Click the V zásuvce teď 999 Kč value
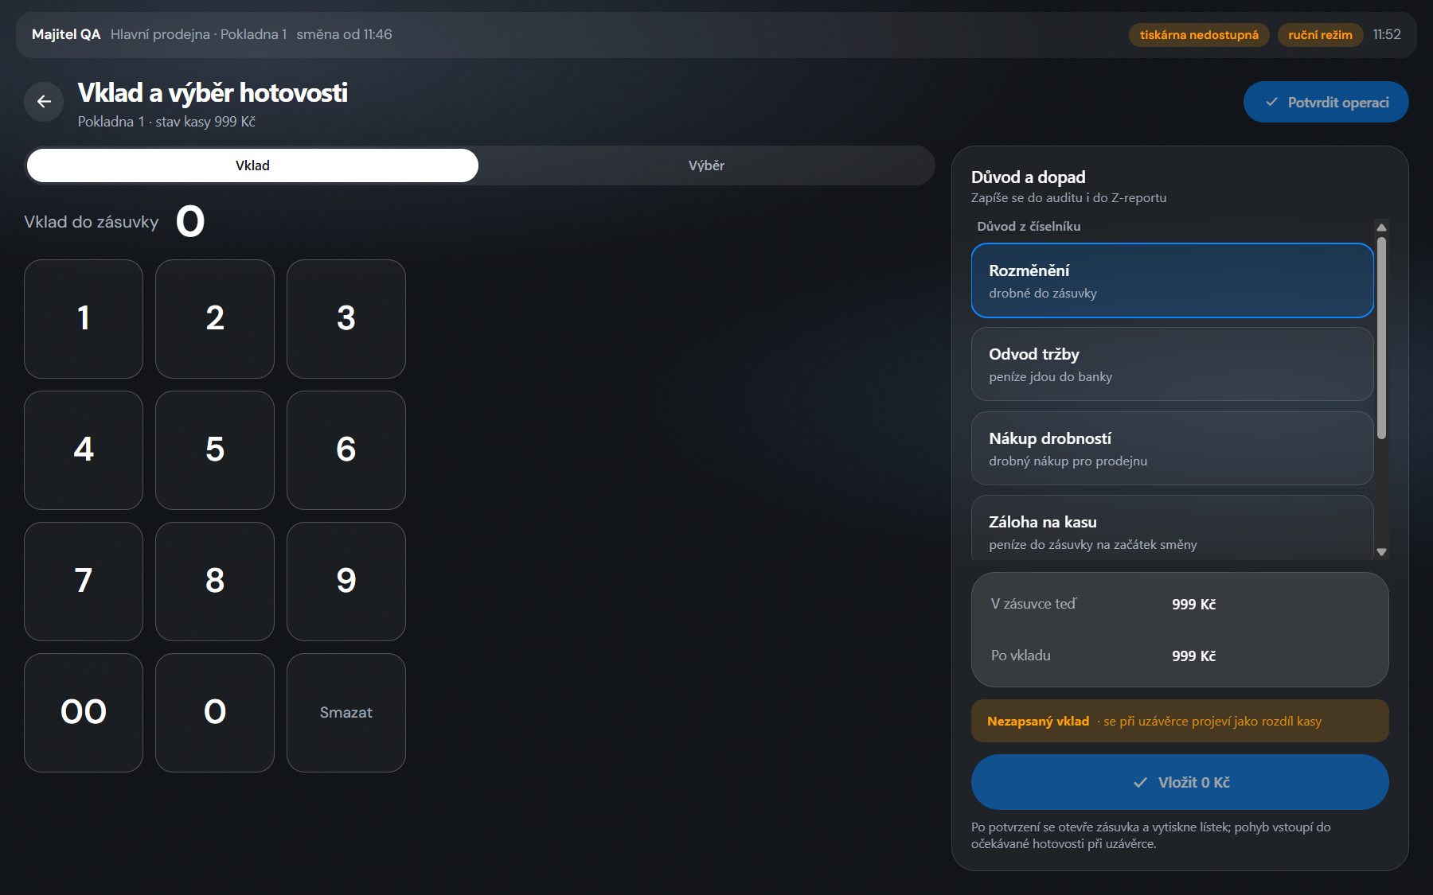Viewport: 1433px width, 895px height. (1193, 604)
